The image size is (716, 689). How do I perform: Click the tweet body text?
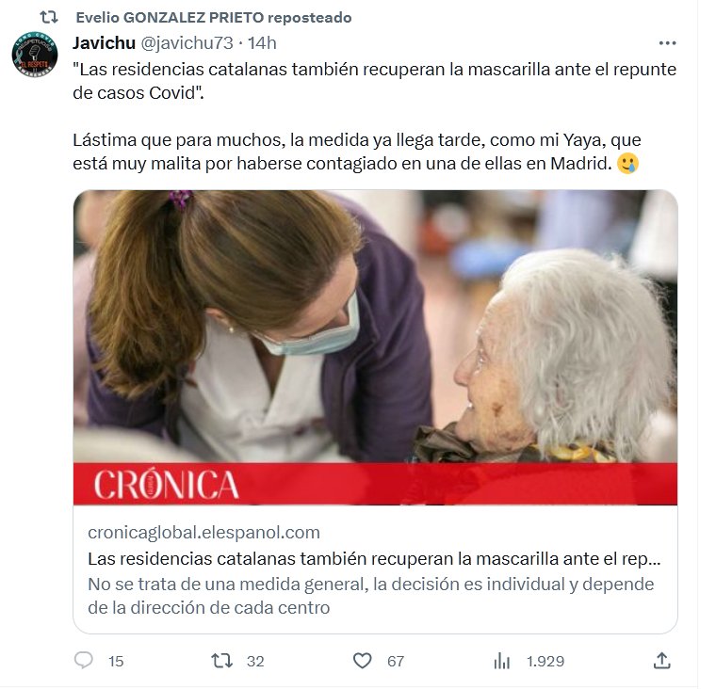[x=374, y=117]
